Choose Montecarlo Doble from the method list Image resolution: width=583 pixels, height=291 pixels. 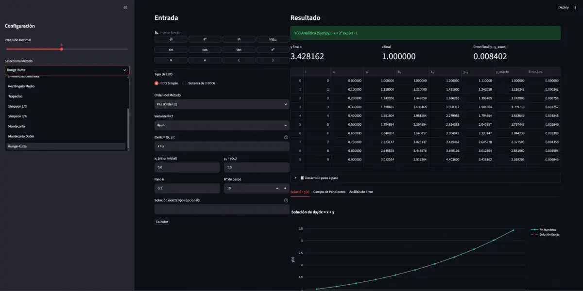pos(66,136)
